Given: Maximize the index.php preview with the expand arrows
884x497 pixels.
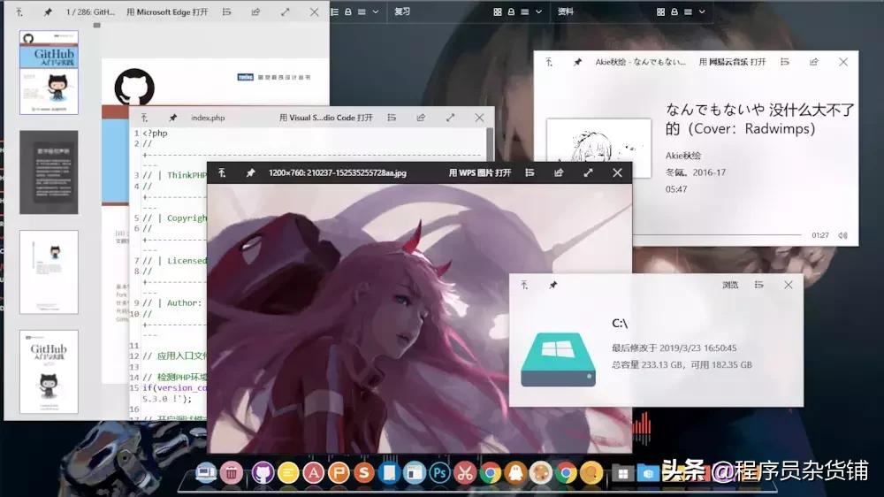Looking at the screenshot, I should click(450, 118).
